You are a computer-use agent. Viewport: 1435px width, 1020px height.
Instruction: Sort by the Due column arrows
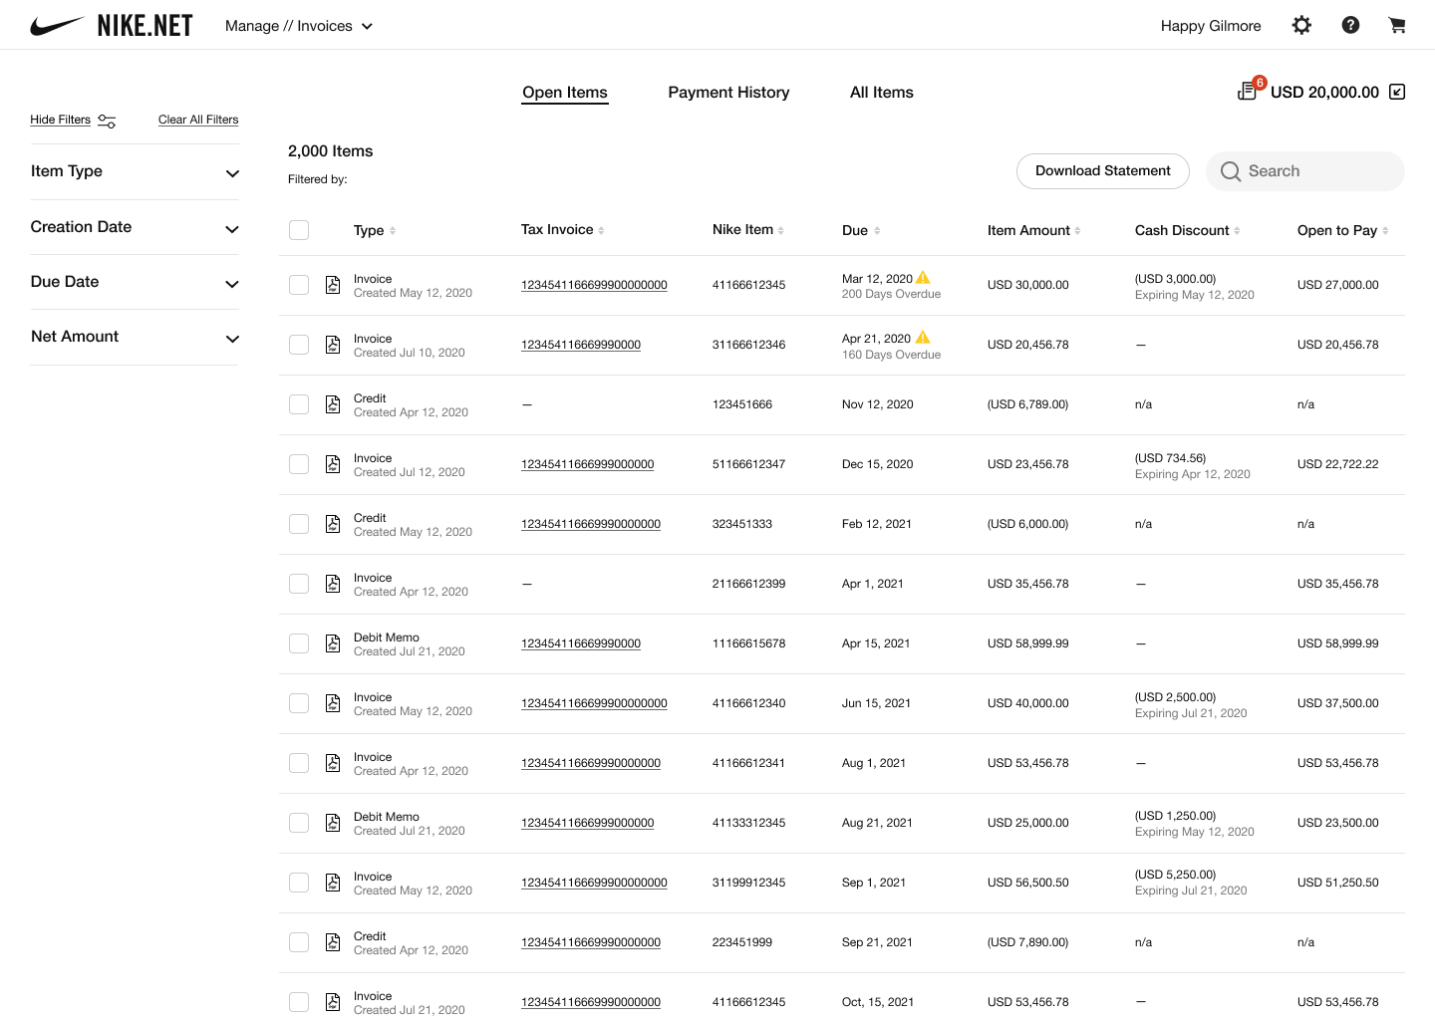[877, 230]
